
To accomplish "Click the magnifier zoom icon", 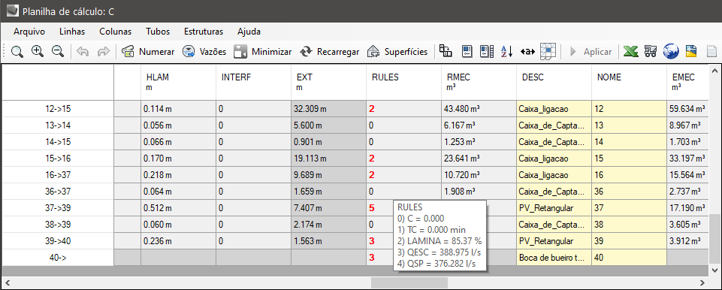I will point(17,52).
